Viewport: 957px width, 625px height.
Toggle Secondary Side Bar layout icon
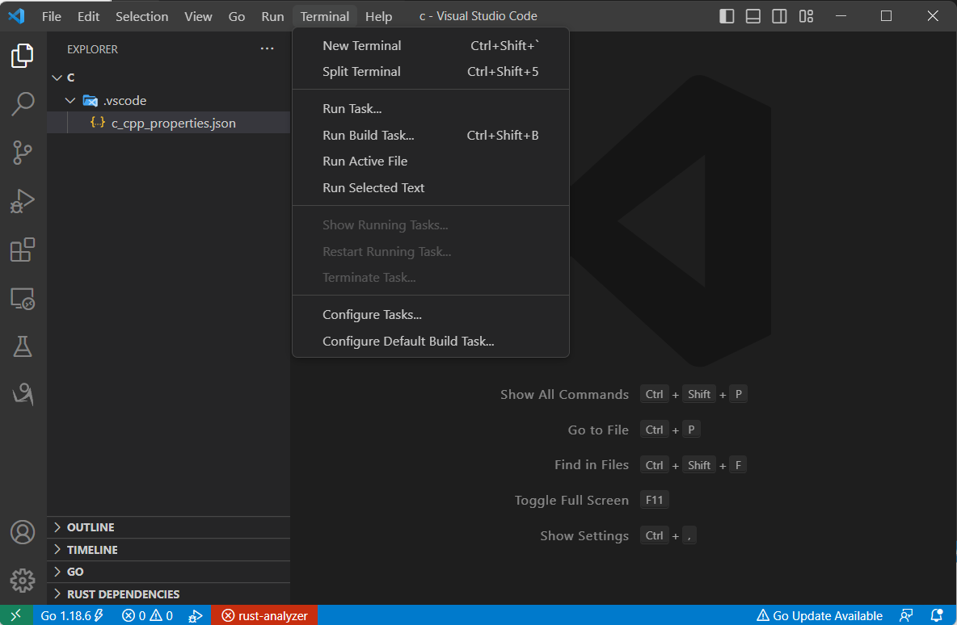[779, 16]
